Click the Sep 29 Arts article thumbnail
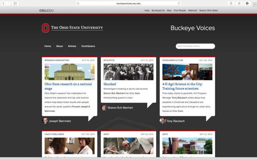 128,146
